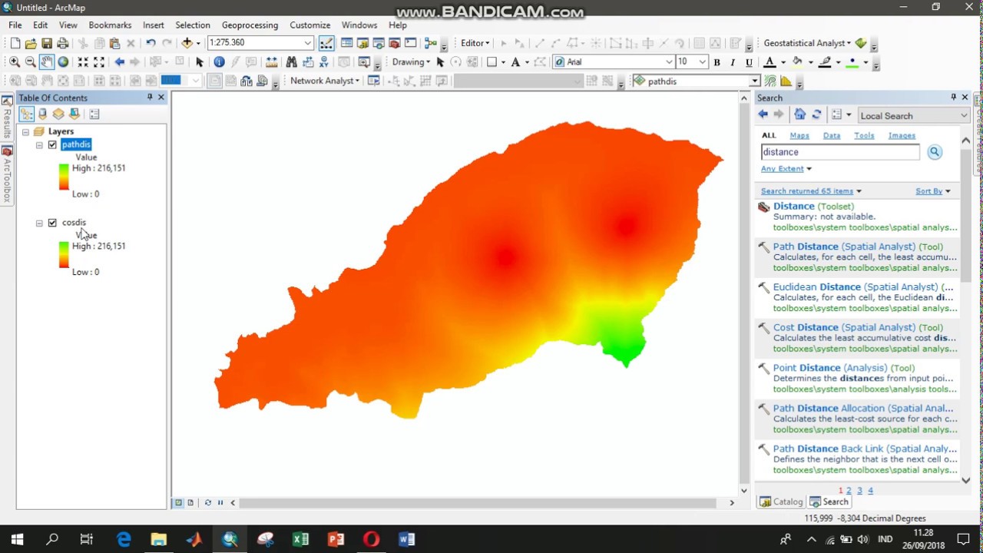
Task: Open the fill color picker
Action: [x=797, y=62]
